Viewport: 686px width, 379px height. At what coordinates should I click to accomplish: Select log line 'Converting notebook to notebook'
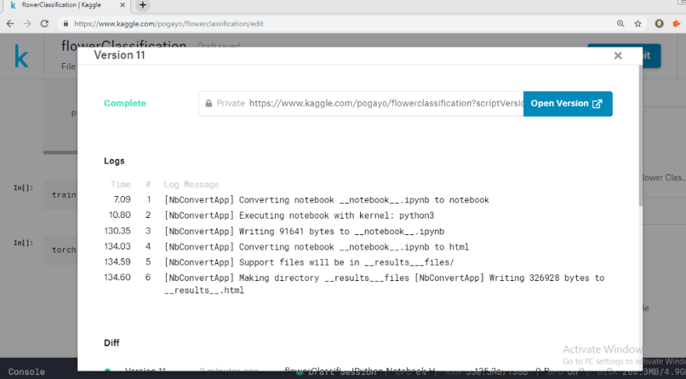point(327,200)
